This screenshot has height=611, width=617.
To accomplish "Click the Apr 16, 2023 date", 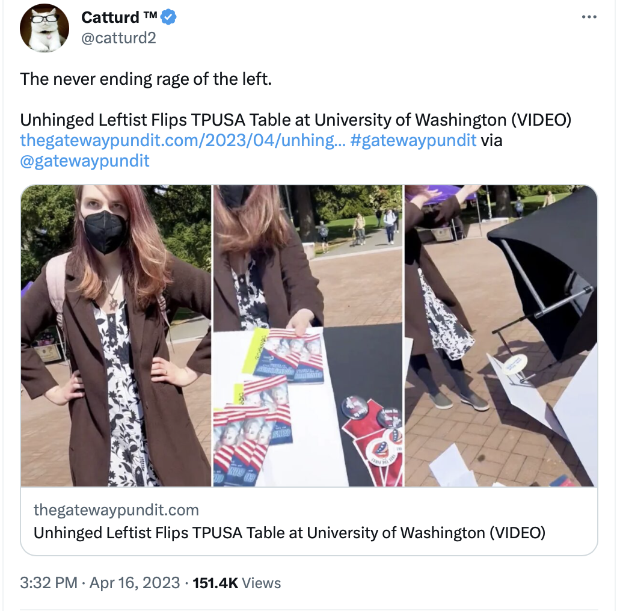I will 135,583.
